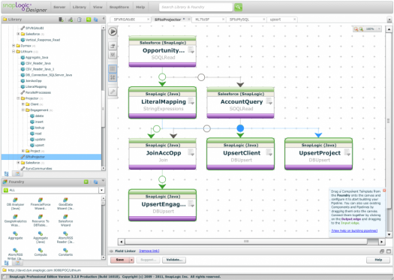Open the View help on building pipelines link

(x=354, y=230)
